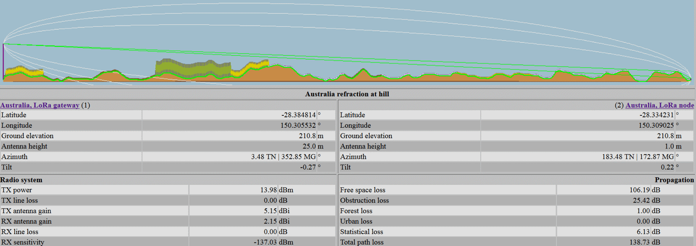This screenshot has width=696, height=246.
Task: Select forest loss value 1.00
Action: (x=643, y=211)
